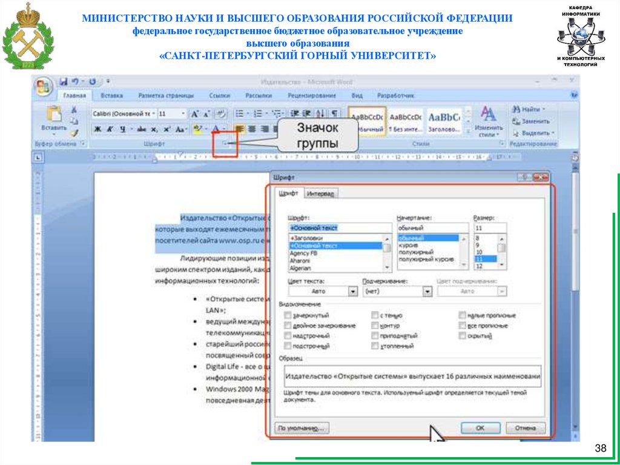Show paragraph marks with ¶ icon
The image size is (620, 465).
[x=334, y=114]
